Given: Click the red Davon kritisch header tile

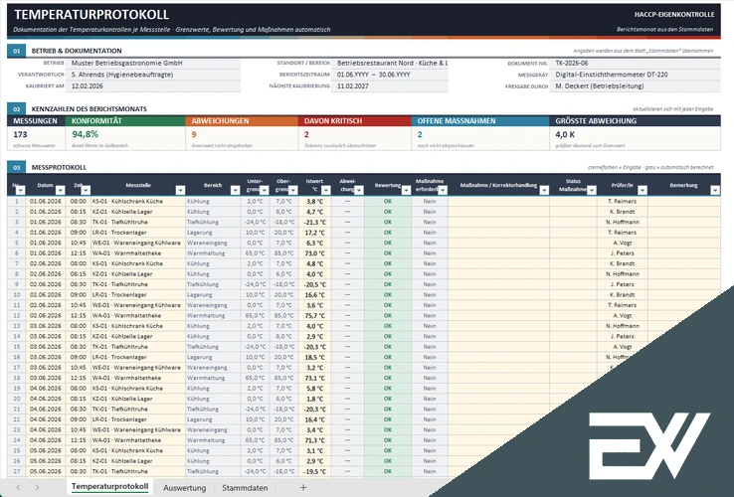Looking at the screenshot, I should click(x=355, y=120).
